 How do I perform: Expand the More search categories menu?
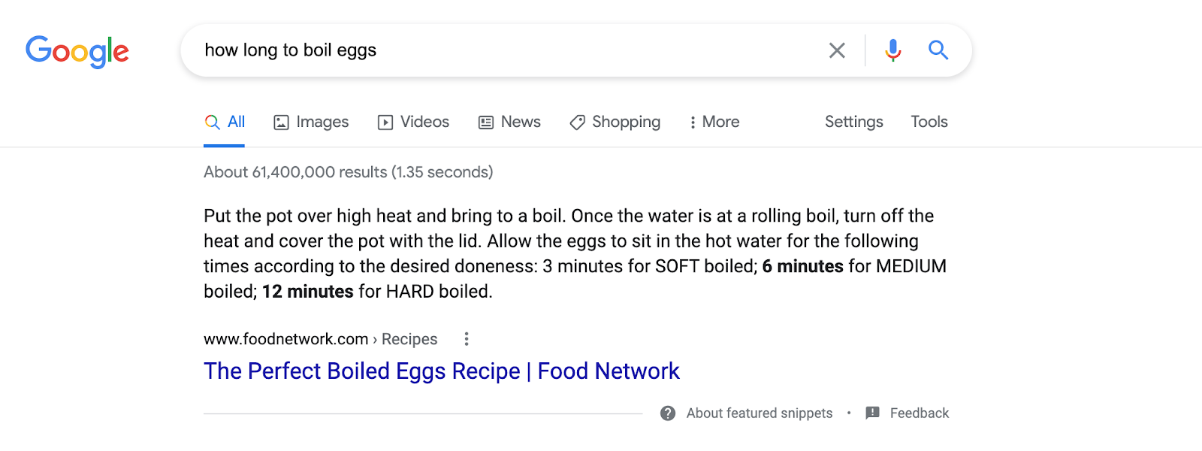tap(714, 122)
